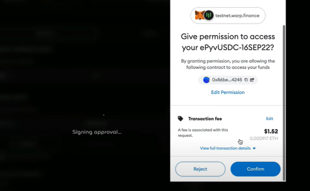Screen dimensions: 310x191
Task: Click the transaction fee tag icon
Action: pos(180,119)
